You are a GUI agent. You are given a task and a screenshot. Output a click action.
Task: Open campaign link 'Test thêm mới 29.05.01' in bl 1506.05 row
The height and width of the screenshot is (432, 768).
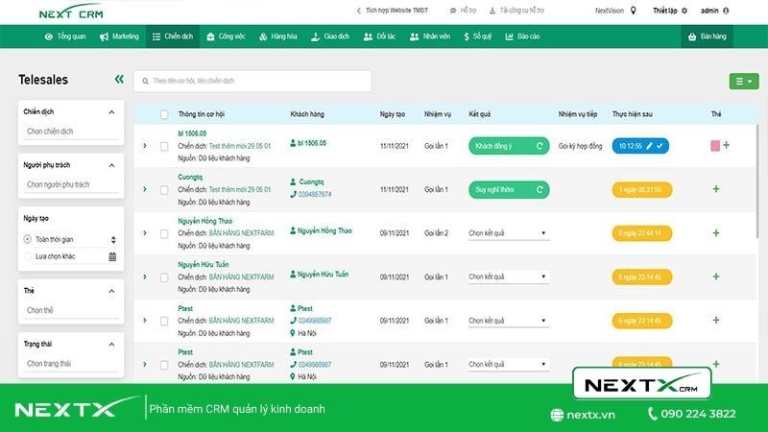click(239, 146)
